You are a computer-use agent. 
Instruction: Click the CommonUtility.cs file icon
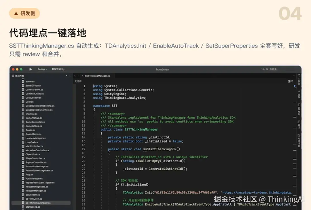(x=23, y=94)
